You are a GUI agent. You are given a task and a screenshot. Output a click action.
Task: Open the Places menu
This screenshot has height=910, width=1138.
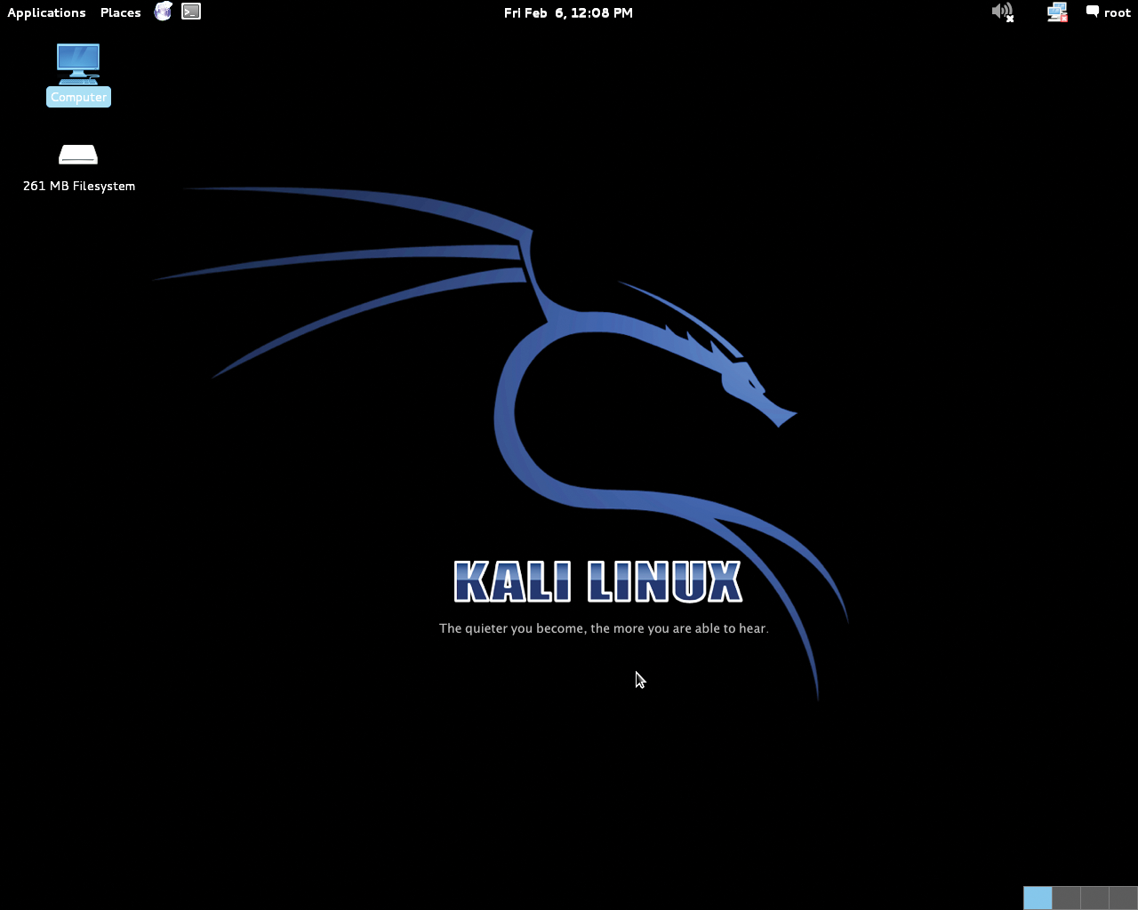point(120,12)
